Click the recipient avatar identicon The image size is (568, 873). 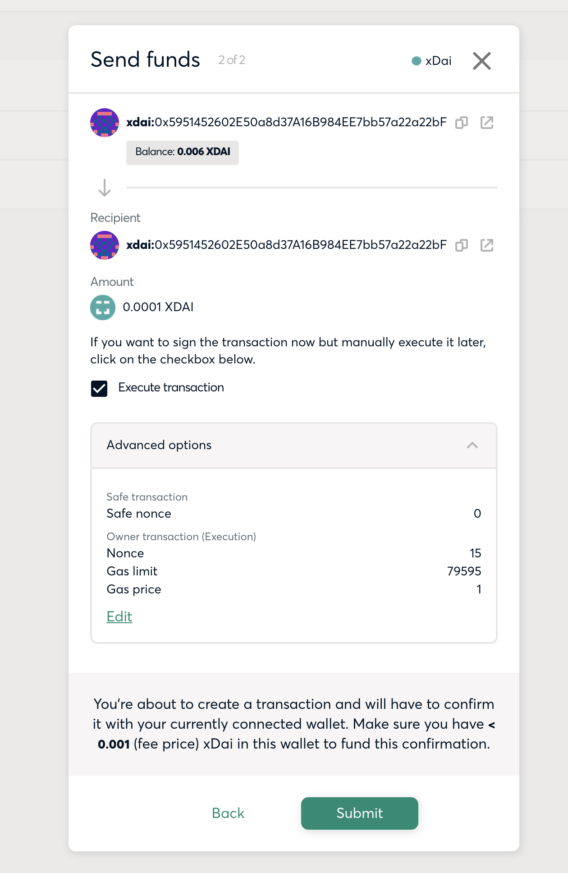(105, 245)
